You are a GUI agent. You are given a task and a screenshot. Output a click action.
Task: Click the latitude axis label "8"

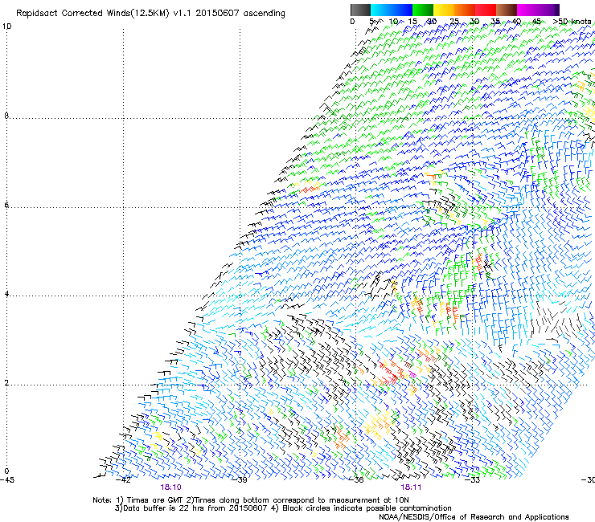coord(6,116)
